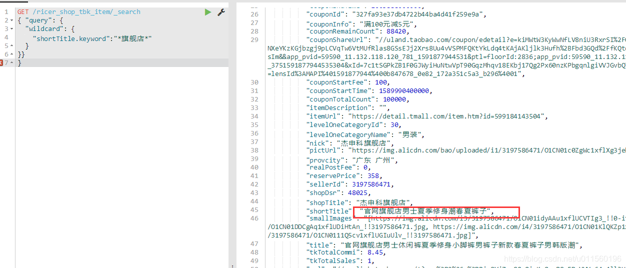The width and height of the screenshot is (626, 268).
Task: Click the red error marker on line 7
Action: pyautogui.click(x=1, y=62)
